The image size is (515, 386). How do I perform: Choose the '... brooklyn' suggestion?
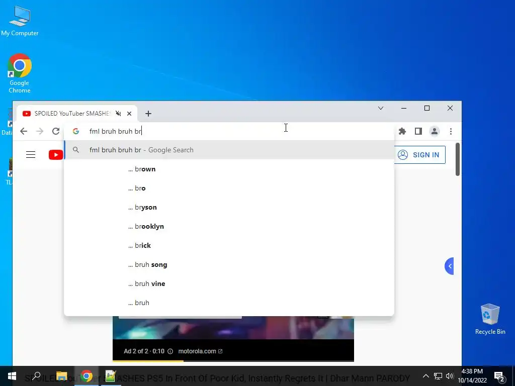229,226
